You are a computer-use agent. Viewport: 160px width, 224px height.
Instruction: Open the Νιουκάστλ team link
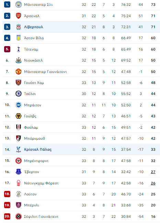(x=33, y=61)
